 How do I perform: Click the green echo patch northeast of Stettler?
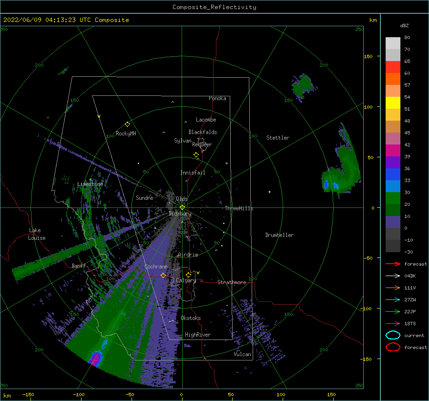pyautogui.click(x=303, y=86)
